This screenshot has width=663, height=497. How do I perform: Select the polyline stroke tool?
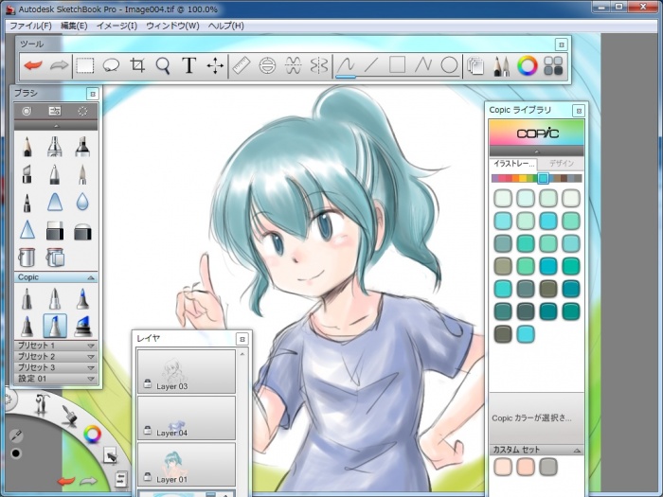423,65
